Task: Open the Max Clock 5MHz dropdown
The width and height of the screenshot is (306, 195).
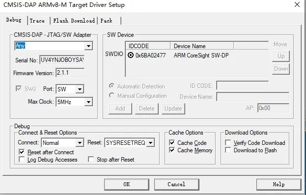Action: [x=88, y=102]
